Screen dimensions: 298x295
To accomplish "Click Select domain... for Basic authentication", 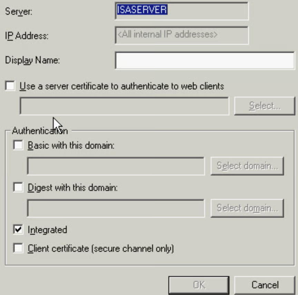I will click(x=247, y=166).
